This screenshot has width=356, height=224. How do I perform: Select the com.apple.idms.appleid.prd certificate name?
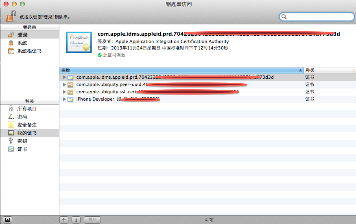point(175,77)
